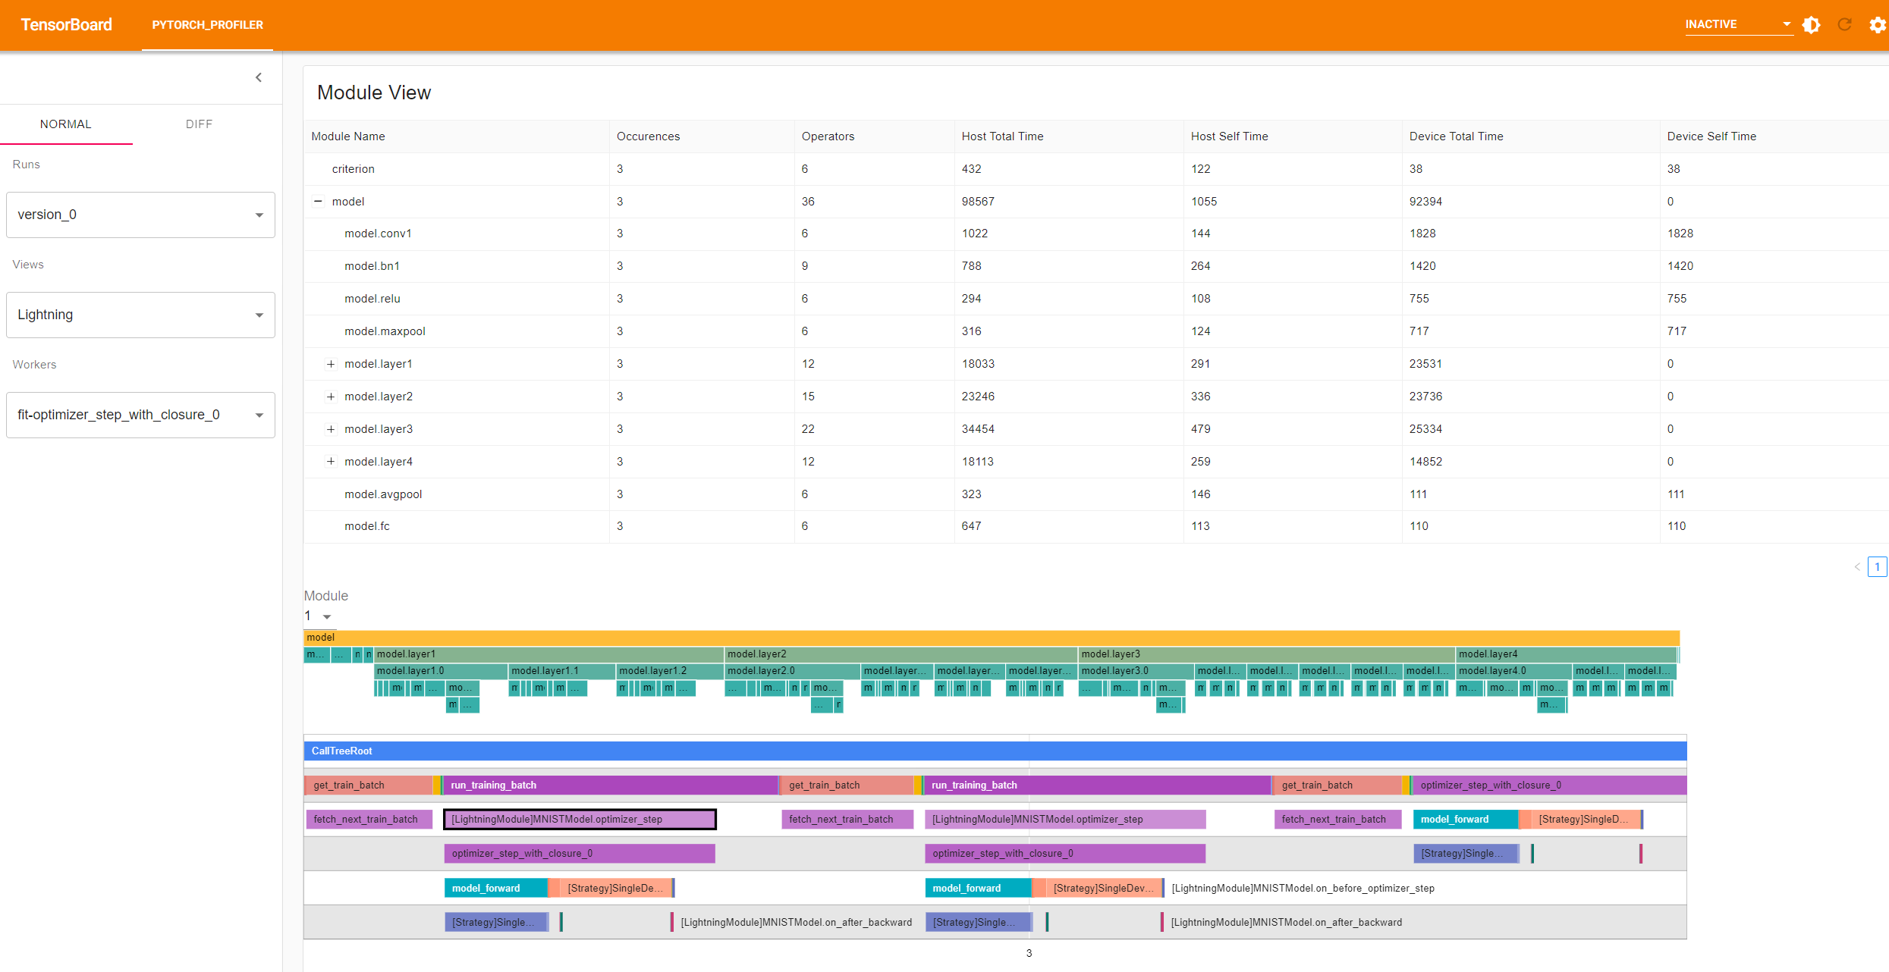1889x972 pixels.
Task: Open the TensorBoard settings gear
Action: tap(1878, 25)
